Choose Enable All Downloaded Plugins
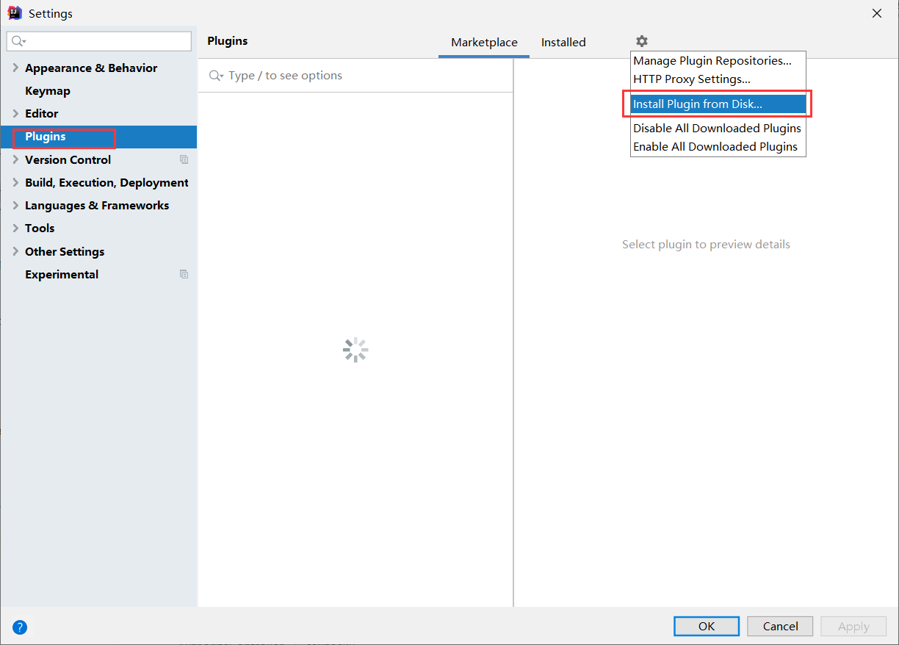The width and height of the screenshot is (899, 645). point(718,147)
